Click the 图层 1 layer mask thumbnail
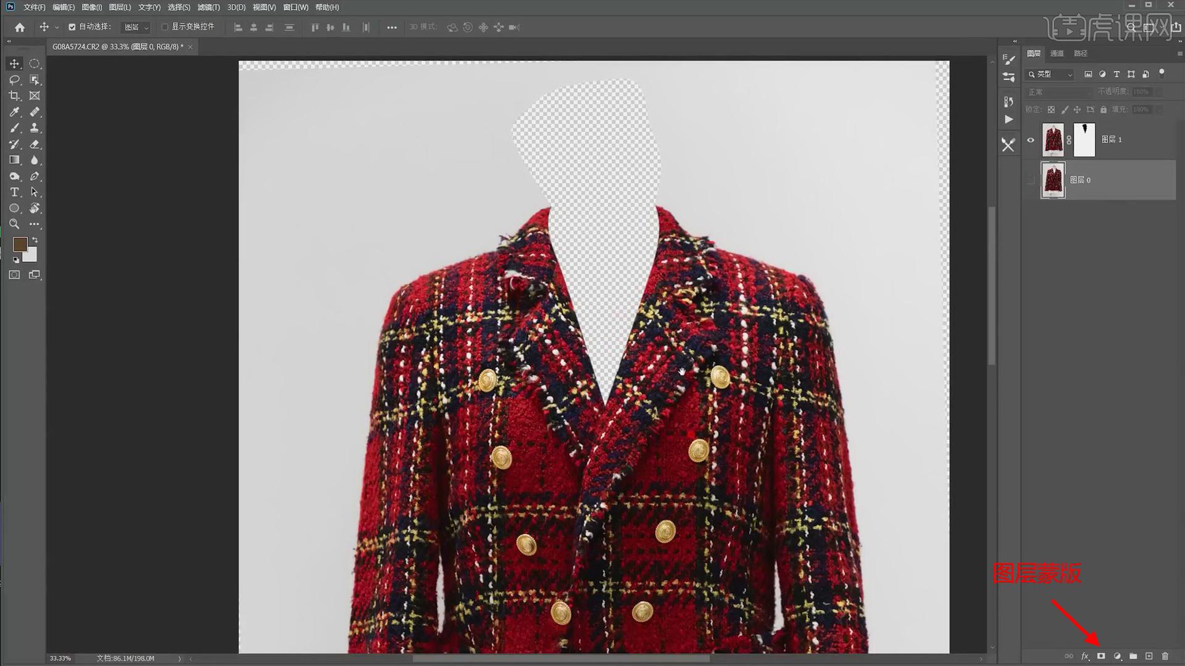The width and height of the screenshot is (1185, 666). pos(1084,140)
